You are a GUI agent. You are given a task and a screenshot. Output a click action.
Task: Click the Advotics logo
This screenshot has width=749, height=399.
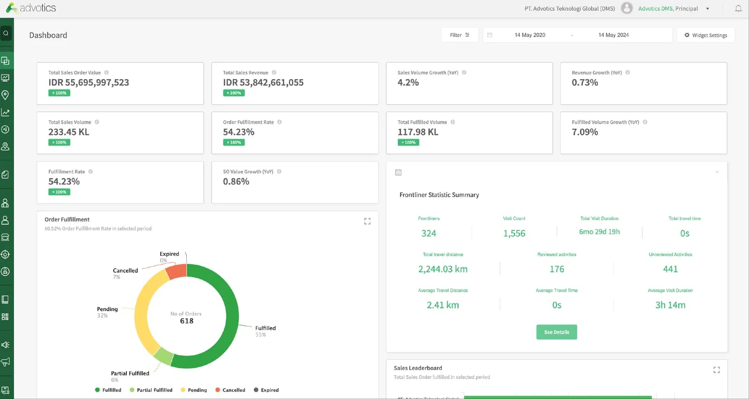coord(31,8)
